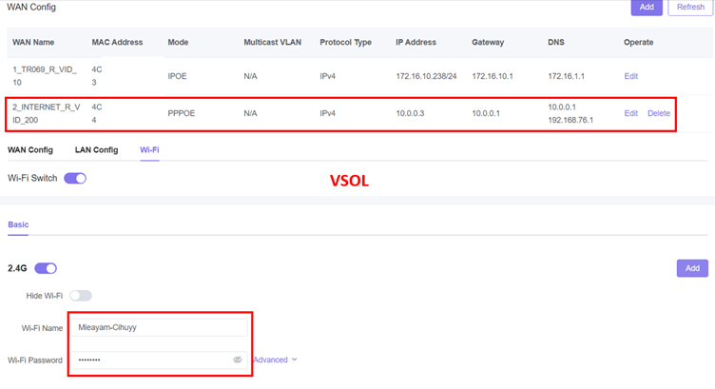Image resolution: width=715 pixels, height=389 pixels.
Task: Turn off the Wi-Fi Switch toggle
Action: coord(75,178)
